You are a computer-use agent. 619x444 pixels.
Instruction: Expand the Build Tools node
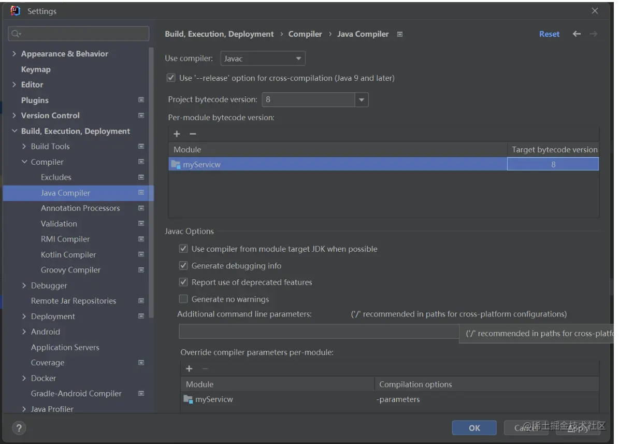click(24, 146)
